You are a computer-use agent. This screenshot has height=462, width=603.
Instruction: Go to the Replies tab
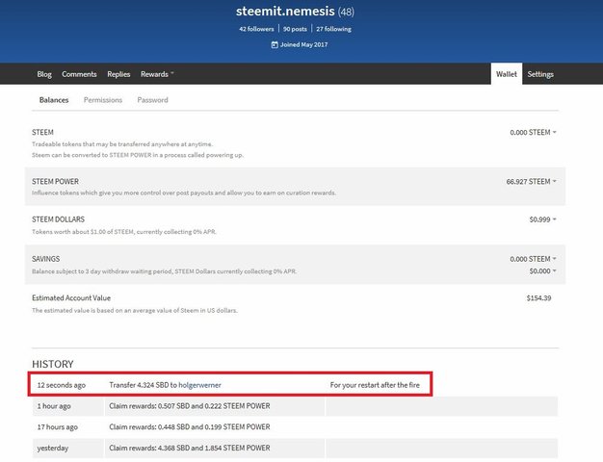pyautogui.click(x=118, y=74)
